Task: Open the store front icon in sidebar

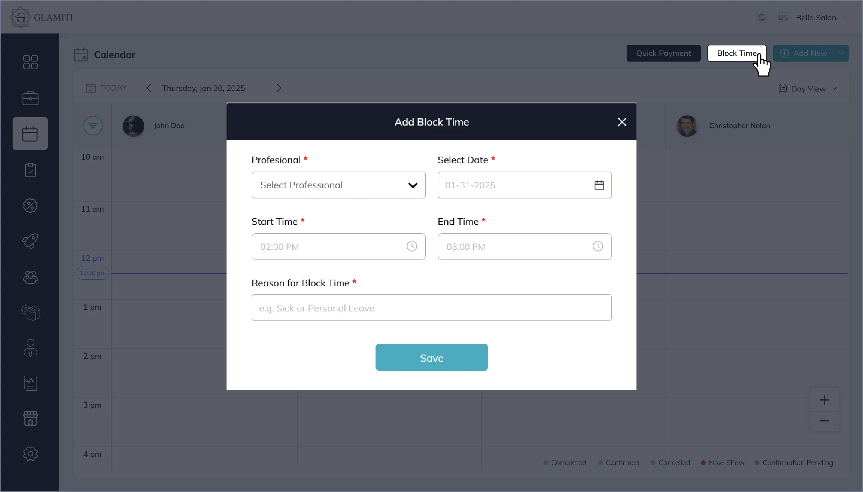Action: tap(31, 418)
